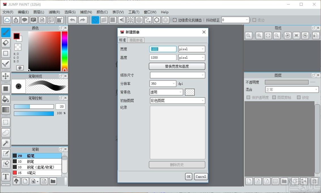
Task: Select the Gradient tool
Action: coord(6,110)
